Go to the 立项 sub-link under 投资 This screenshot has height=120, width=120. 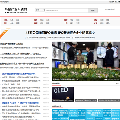click(78, 20)
